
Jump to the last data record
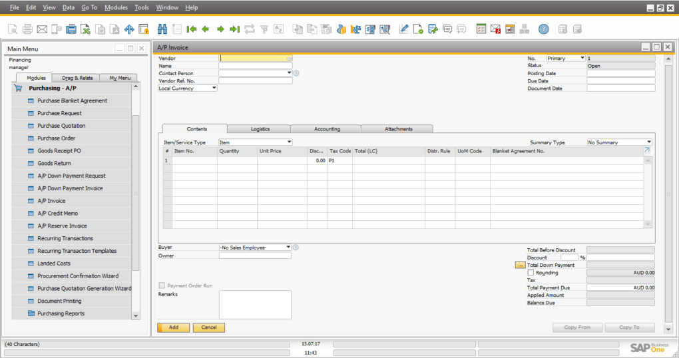click(x=235, y=29)
